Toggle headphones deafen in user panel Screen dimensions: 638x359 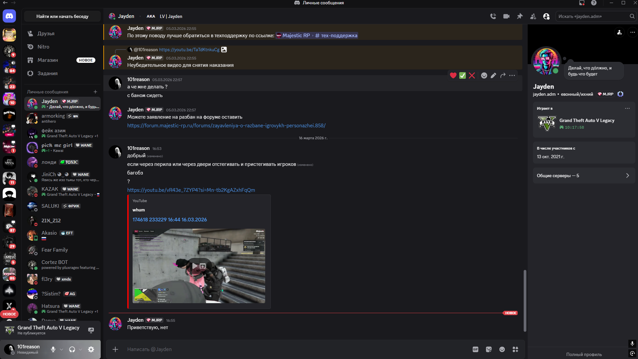[72, 349]
